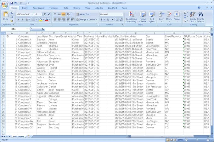Click the Insert cells button
The height and width of the screenshot is (142, 214).
(161, 17)
